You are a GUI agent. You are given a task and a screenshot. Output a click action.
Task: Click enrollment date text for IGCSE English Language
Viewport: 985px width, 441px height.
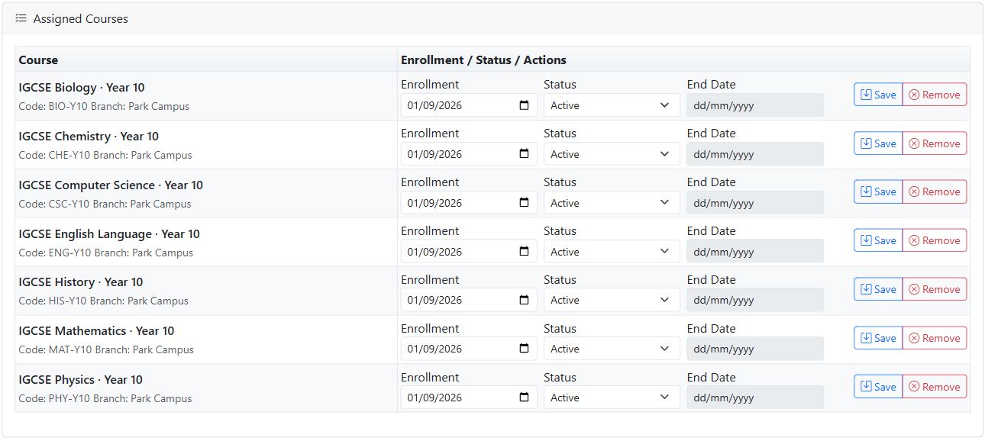pos(434,252)
